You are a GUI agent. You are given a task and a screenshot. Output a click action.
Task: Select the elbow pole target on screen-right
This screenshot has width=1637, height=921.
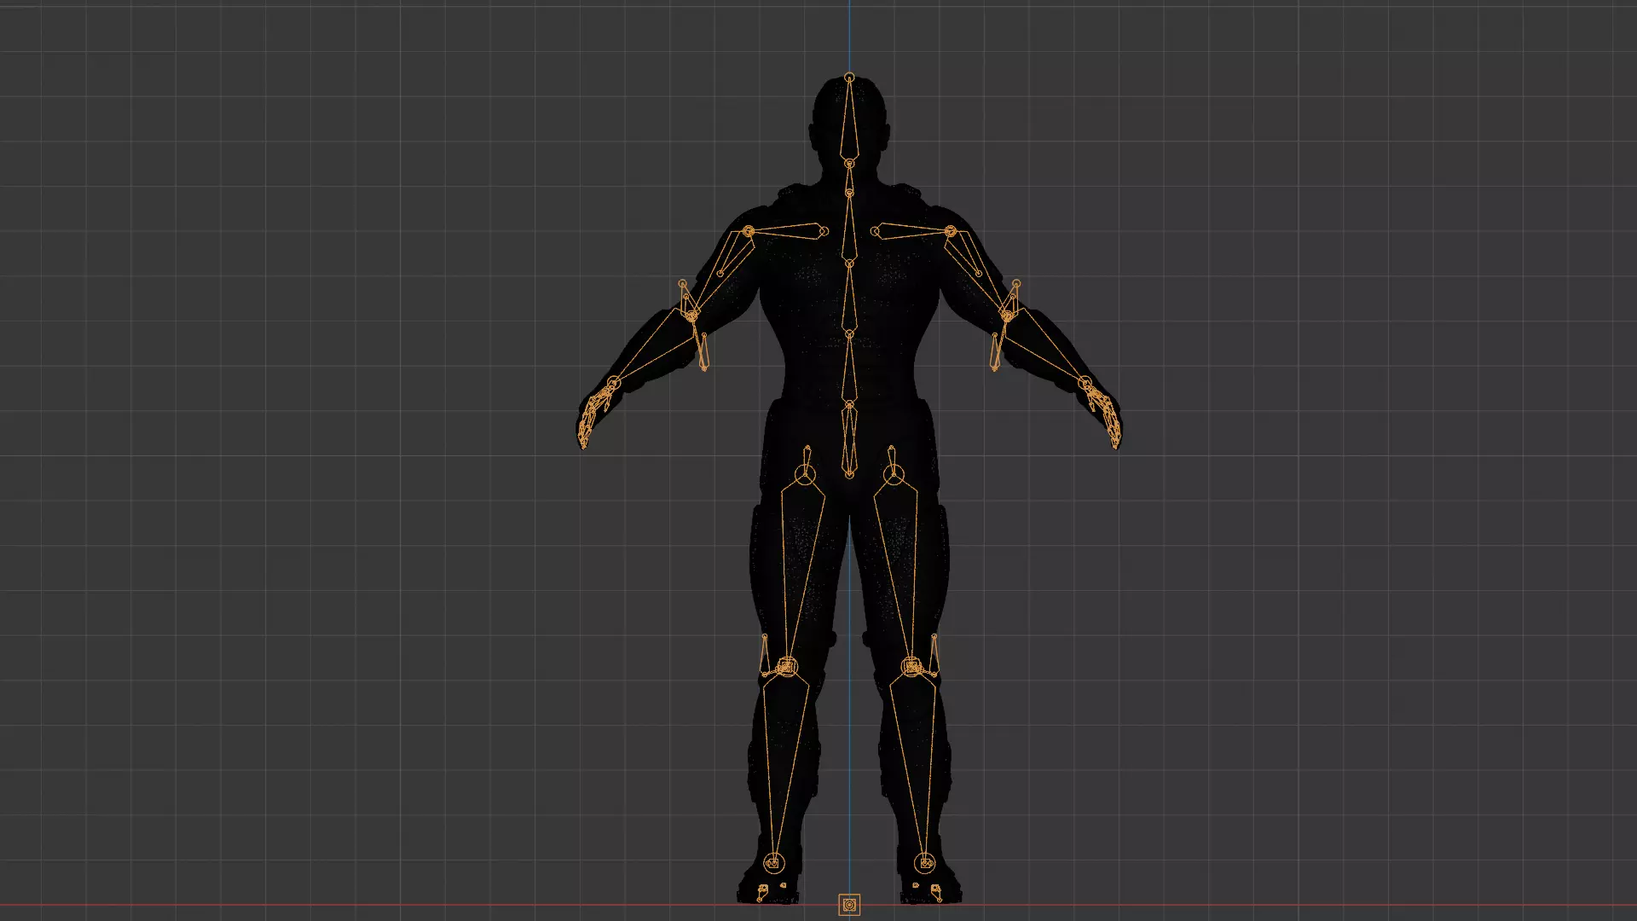coord(996,352)
